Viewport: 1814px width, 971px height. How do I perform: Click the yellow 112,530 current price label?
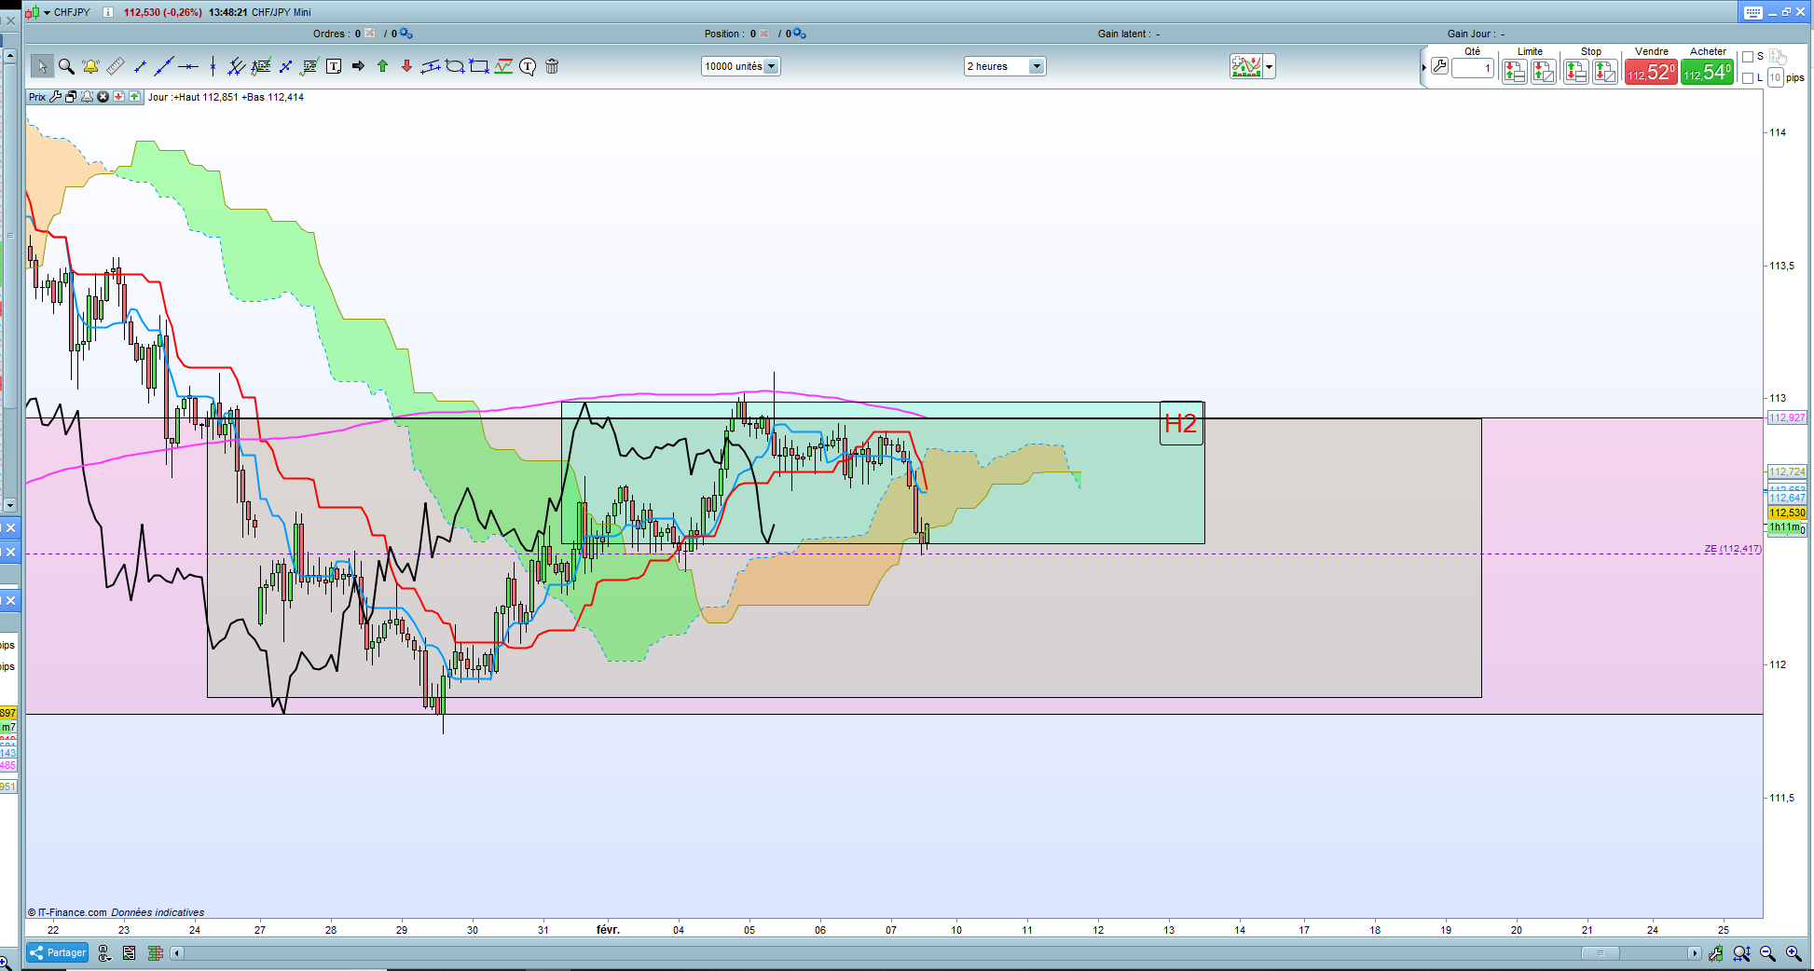1787,513
